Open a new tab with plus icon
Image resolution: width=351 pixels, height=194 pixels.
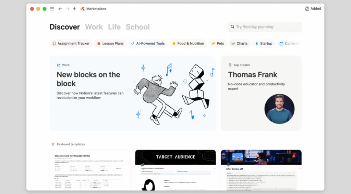[74, 9]
